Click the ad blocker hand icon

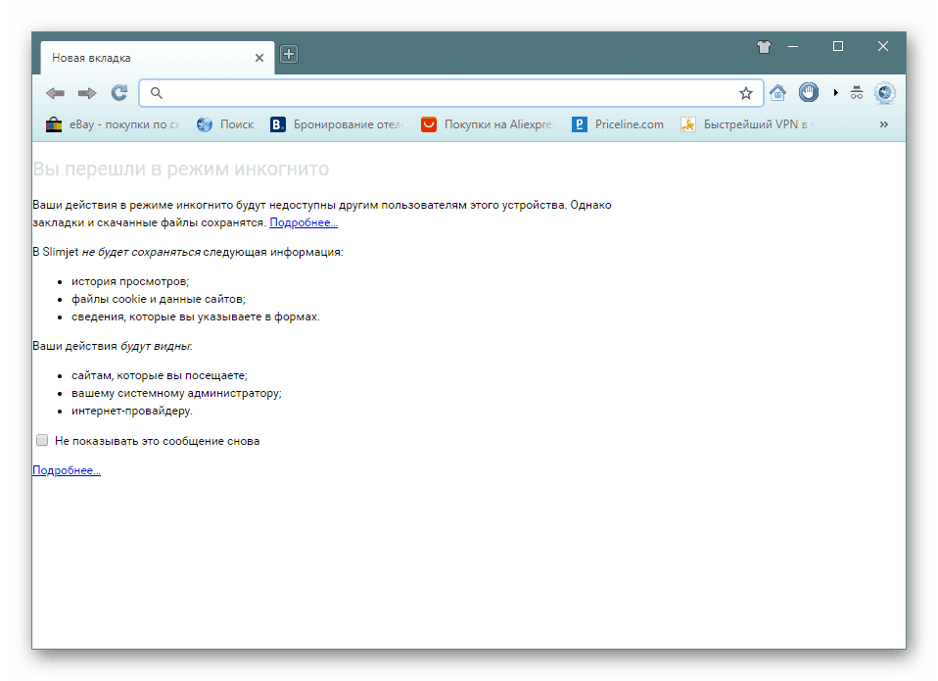pos(809,93)
